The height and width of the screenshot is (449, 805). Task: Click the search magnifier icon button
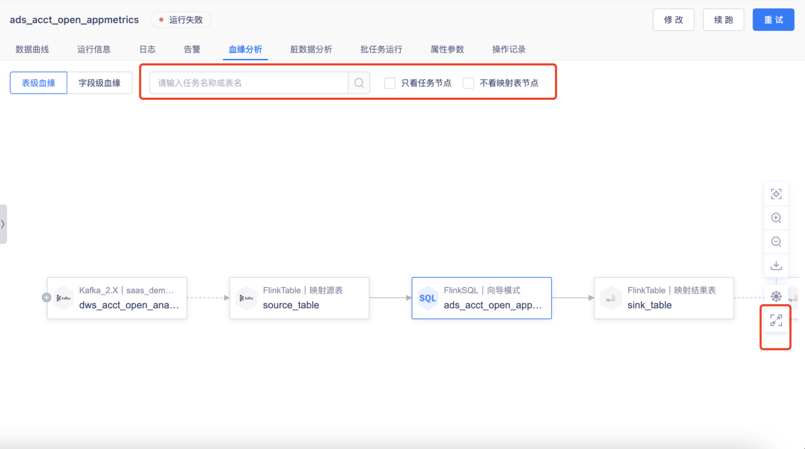[359, 83]
